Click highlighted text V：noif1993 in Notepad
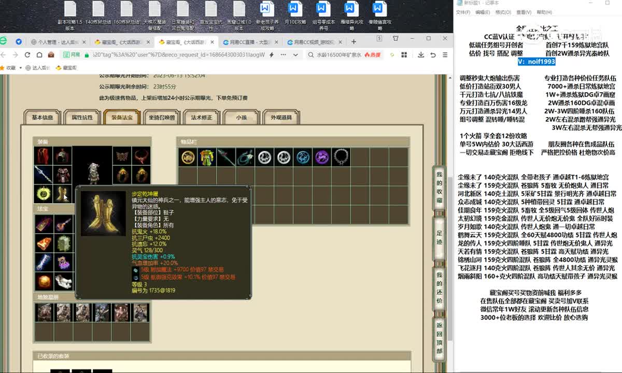Image resolution: width=622 pixels, height=373 pixels. click(x=536, y=62)
